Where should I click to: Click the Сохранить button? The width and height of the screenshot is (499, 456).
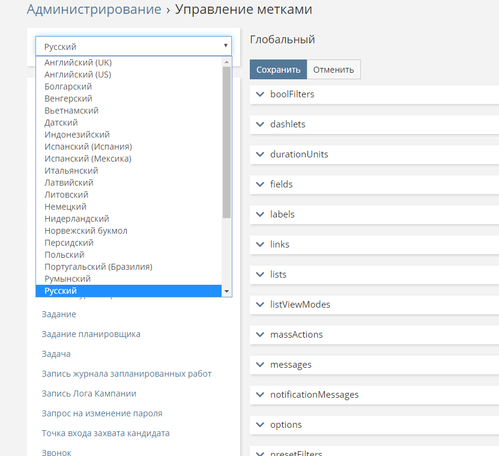(x=278, y=70)
